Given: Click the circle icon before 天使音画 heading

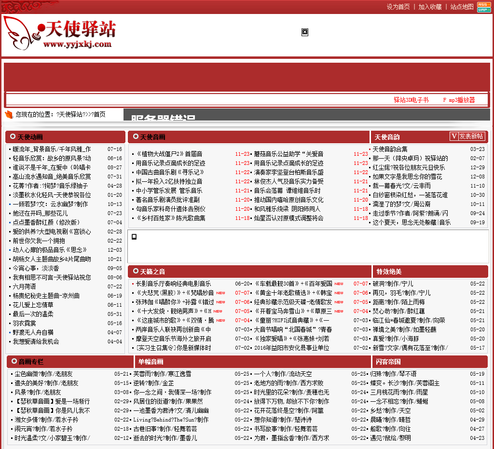Looking at the screenshot, I should click(136, 136).
